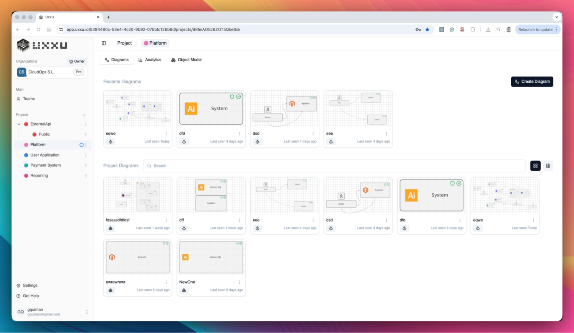574x333 pixels.
Task: Click the plus icon to add project
Action: [x=84, y=115]
